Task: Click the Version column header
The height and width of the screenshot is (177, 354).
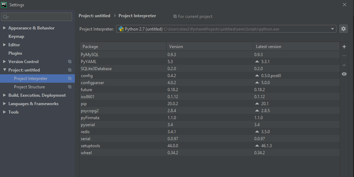Action: coord(210,46)
